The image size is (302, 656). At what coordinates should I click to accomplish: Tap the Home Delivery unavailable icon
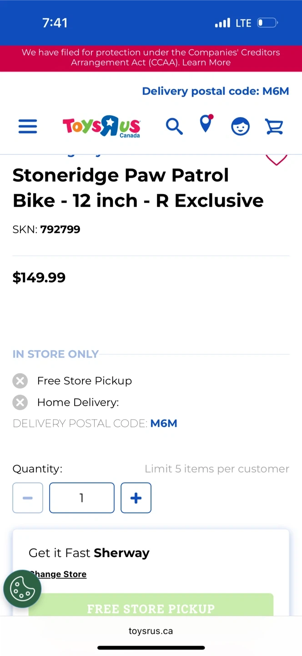(x=20, y=402)
